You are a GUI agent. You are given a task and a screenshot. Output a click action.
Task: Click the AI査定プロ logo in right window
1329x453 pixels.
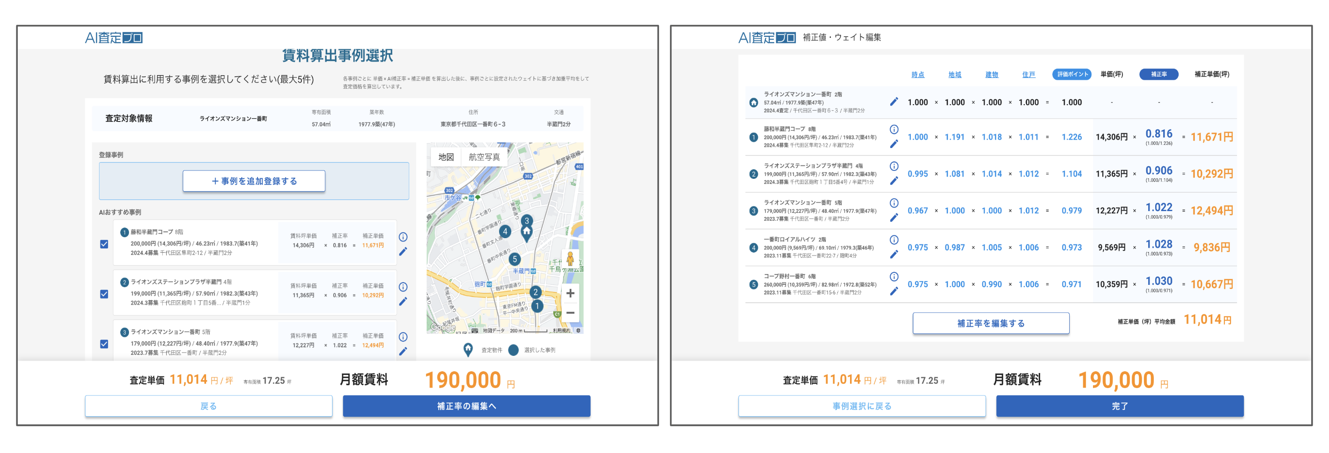[767, 38]
